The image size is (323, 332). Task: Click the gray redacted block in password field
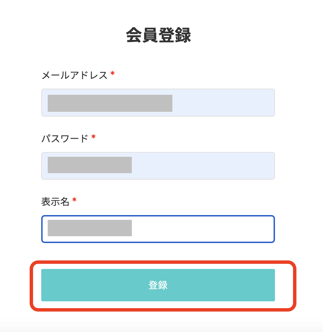(90, 165)
